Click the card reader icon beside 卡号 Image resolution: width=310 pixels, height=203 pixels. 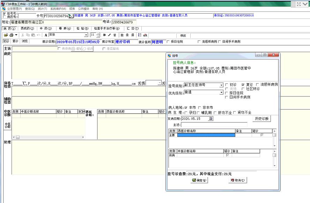(x=70, y=16)
